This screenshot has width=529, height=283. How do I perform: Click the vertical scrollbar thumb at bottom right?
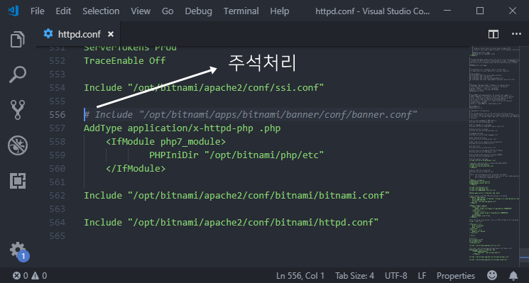click(524, 255)
